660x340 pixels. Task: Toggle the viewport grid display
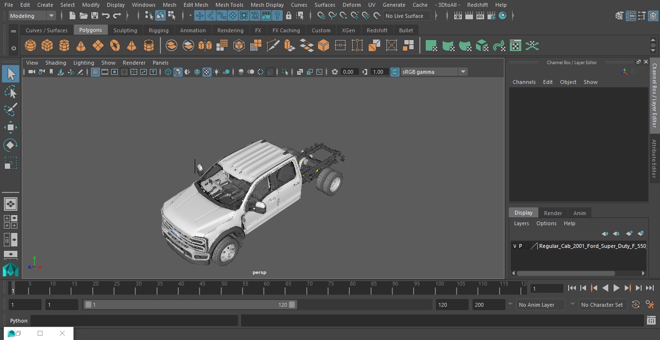pyautogui.click(x=95, y=72)
